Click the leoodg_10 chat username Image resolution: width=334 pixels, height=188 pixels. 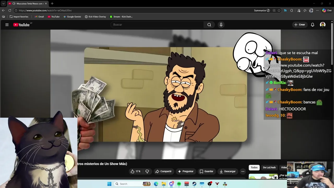click(275, 115)
